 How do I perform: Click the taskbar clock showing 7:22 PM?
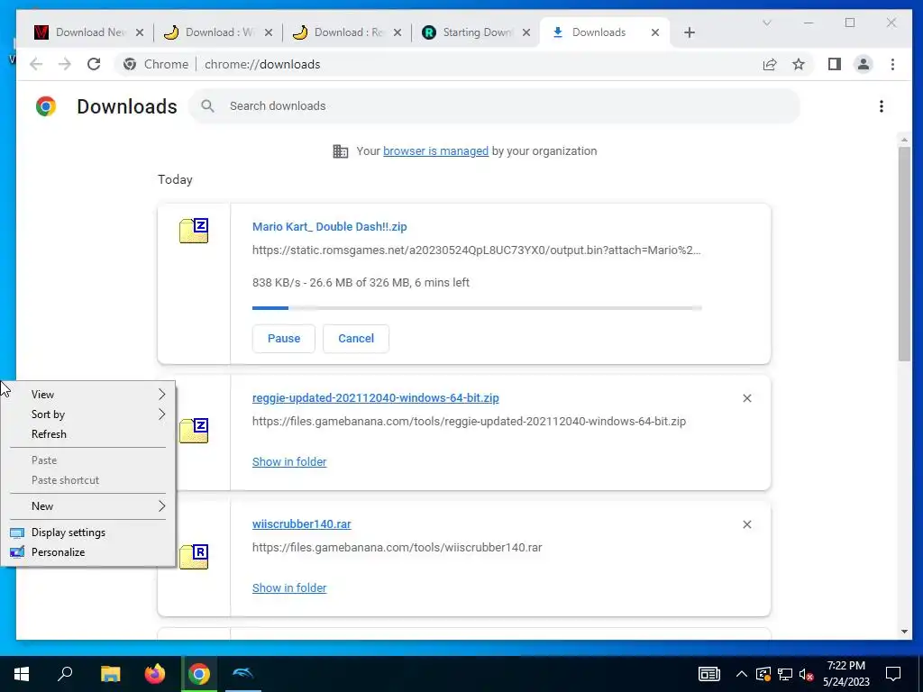tap(845, 674)
